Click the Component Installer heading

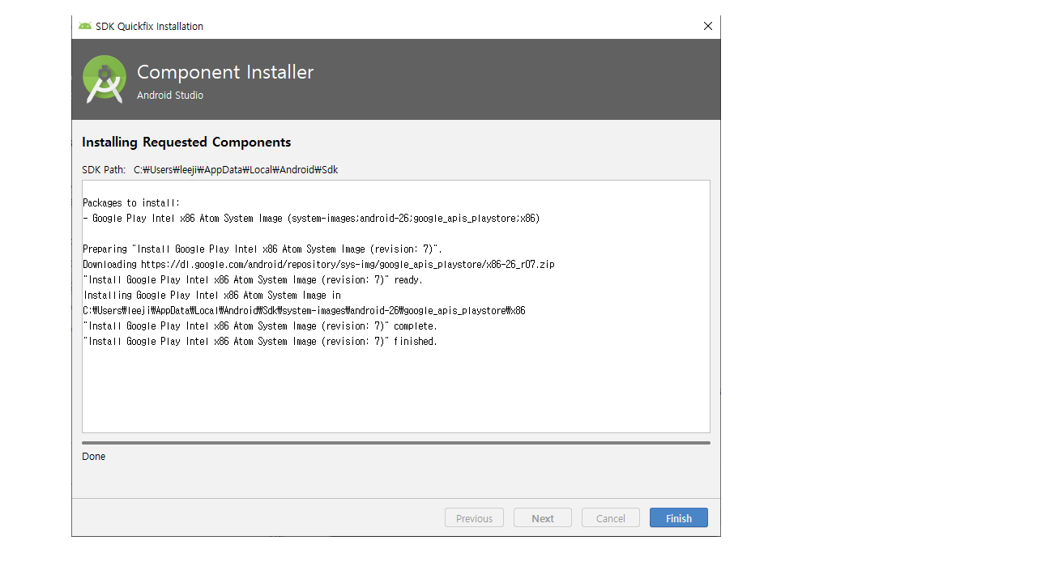[x=225, y=72]
